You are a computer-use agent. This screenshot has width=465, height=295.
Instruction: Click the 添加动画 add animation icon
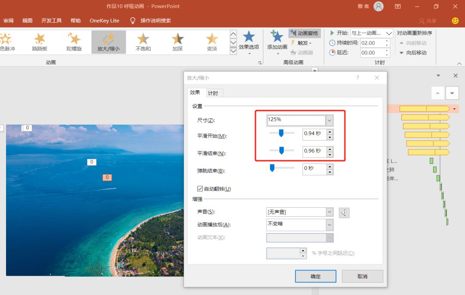point(277,37)
